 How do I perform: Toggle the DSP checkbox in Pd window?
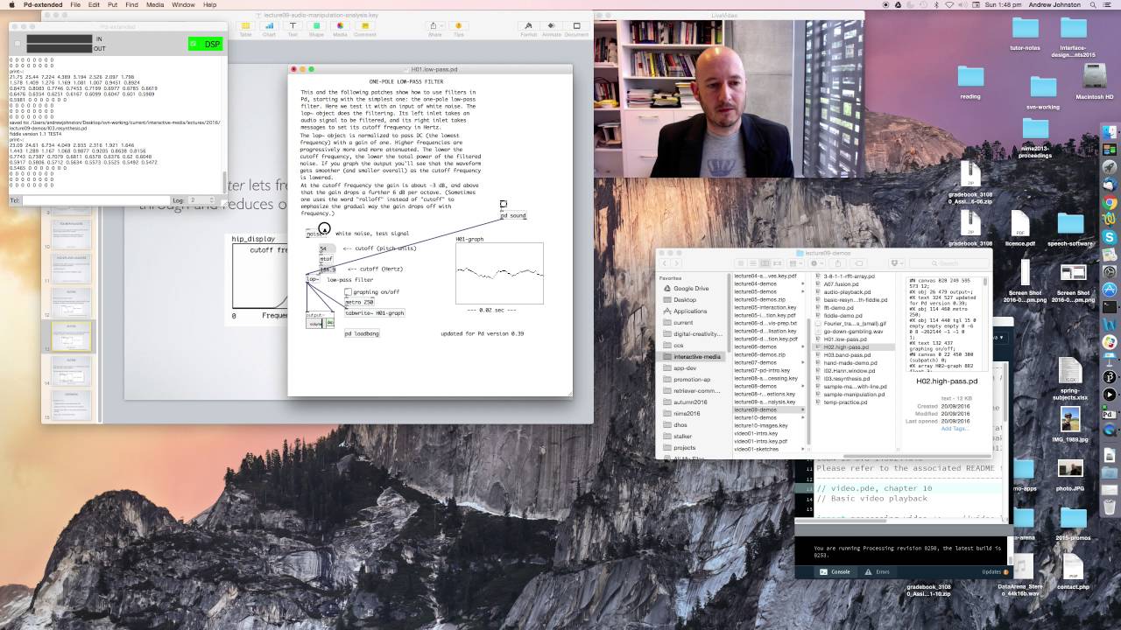click(194, 44)
